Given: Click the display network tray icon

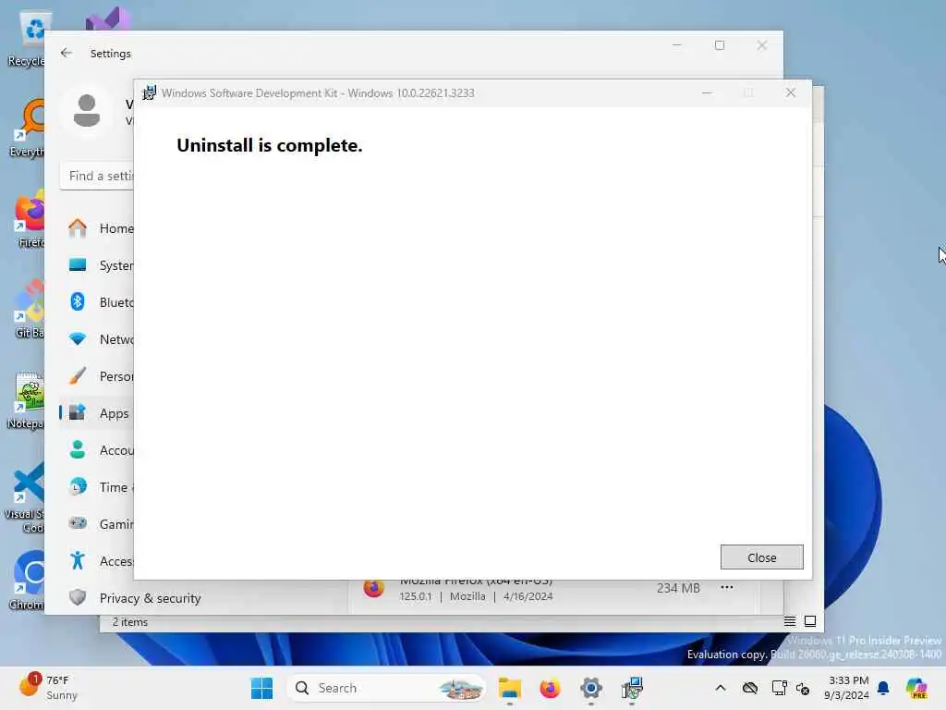Looking at the screenshot, I should point(779,688).
